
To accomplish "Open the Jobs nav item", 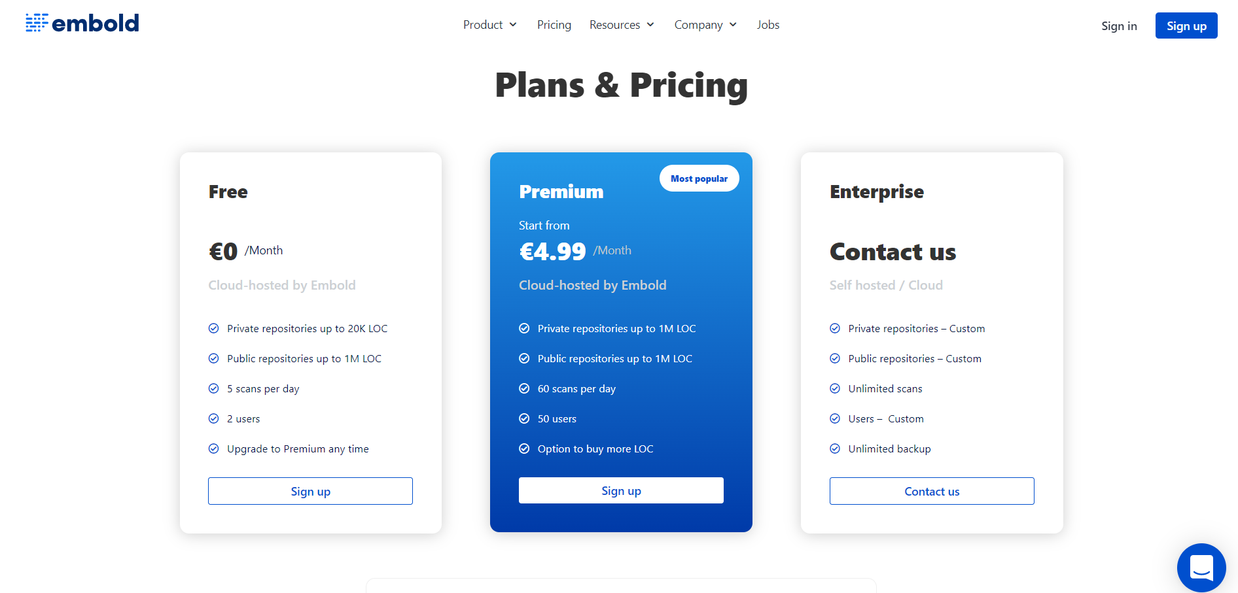I will [768, 25].
